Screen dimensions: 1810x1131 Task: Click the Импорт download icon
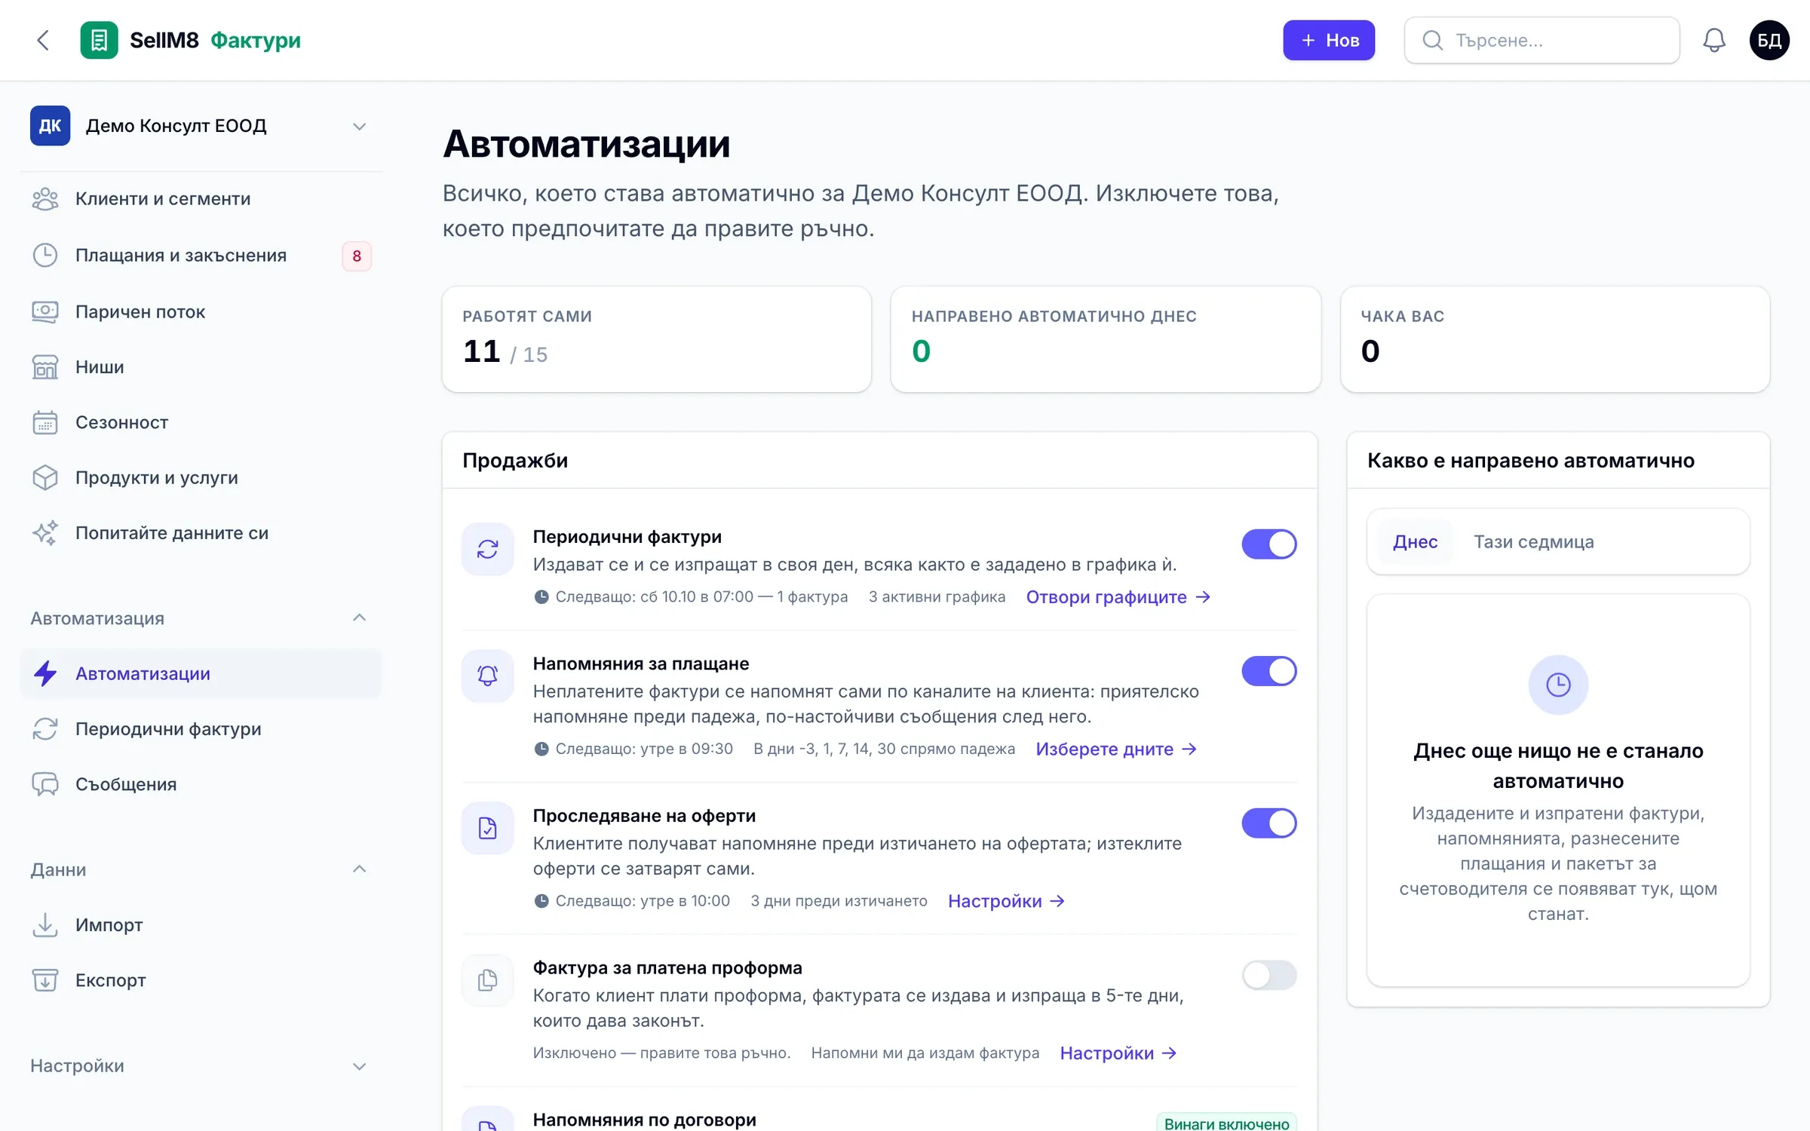45,925
